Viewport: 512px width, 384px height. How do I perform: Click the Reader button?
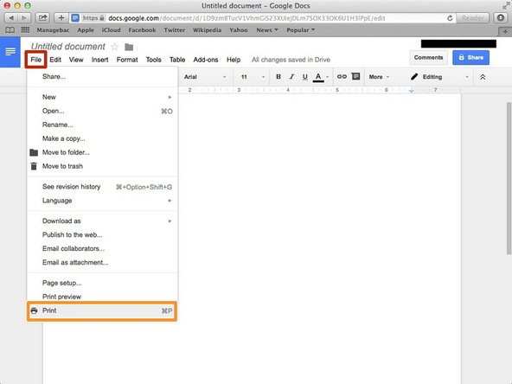[472, 18]
